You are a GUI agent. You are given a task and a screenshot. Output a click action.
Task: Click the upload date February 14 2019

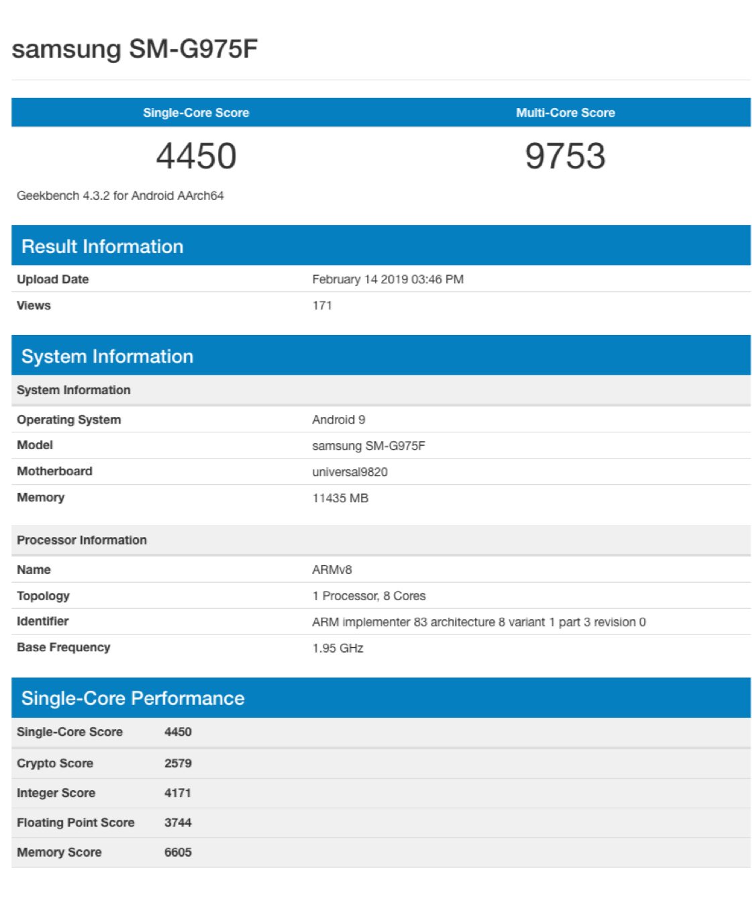tap(387, 279)
